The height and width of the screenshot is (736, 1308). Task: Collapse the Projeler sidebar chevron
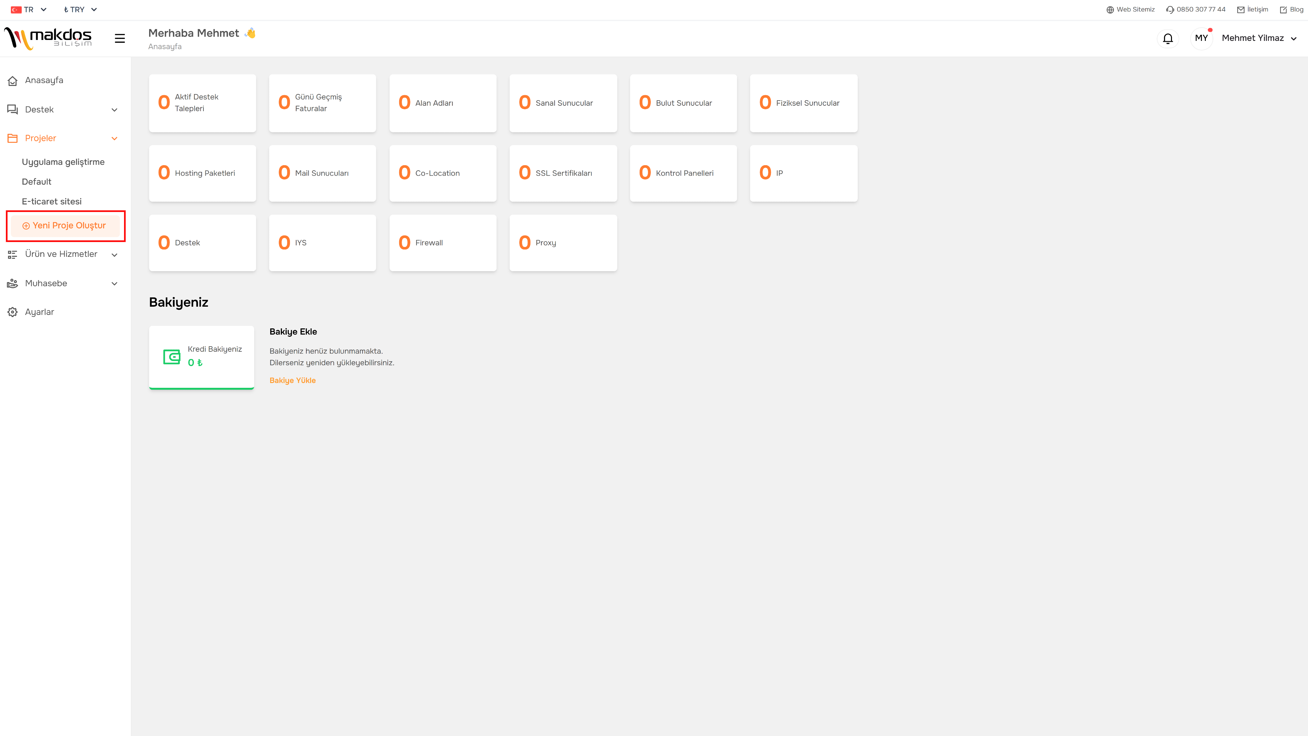pyautogui.click(x=114, y=138)
